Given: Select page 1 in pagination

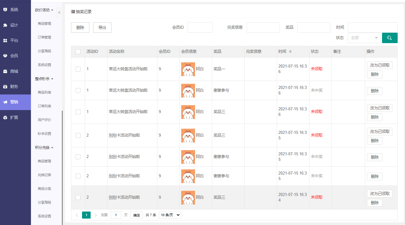Looking at the screenshot, I should point(86,215).
